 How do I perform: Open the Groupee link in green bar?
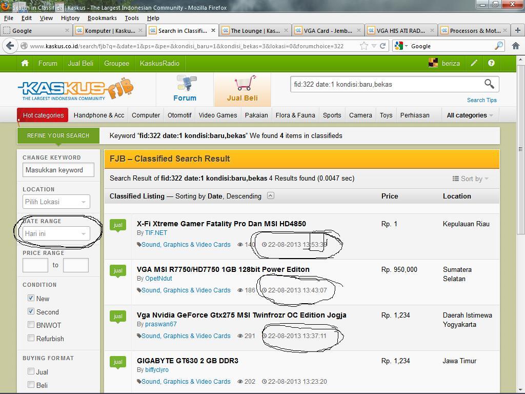[x=116, y=63]
